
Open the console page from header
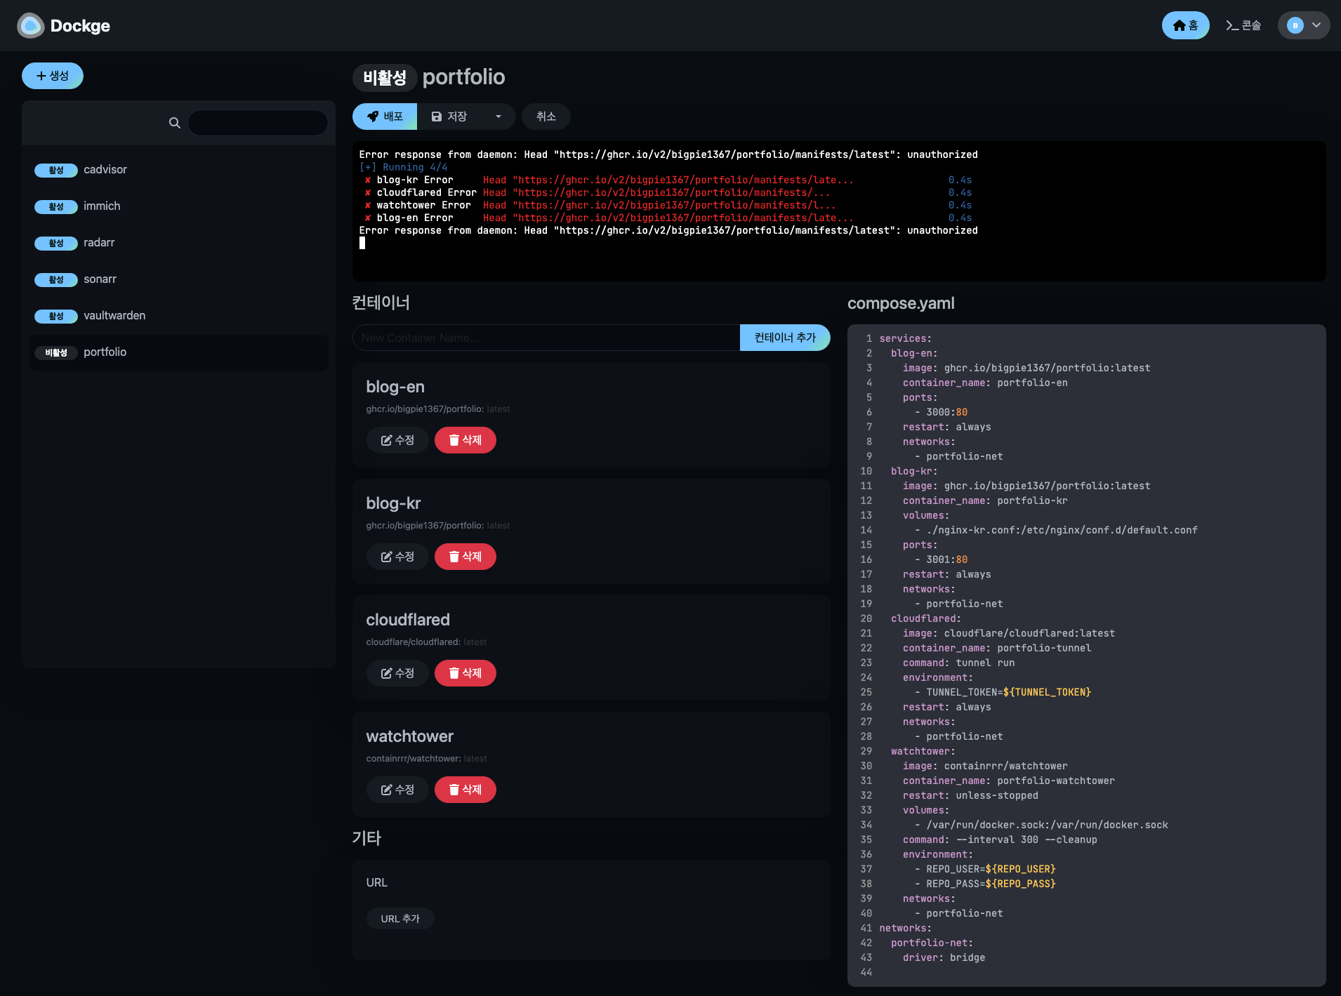[x=1243, y=26]
